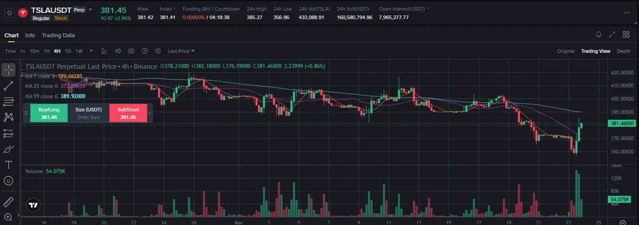Open the three-dot more options menu
This screenshot has height=225, width=639.
tap(627, 13)
